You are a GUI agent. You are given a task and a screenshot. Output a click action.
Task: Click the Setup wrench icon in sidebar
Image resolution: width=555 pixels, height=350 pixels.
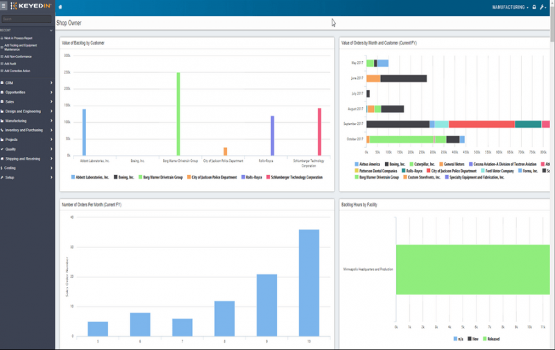point(2,178)
